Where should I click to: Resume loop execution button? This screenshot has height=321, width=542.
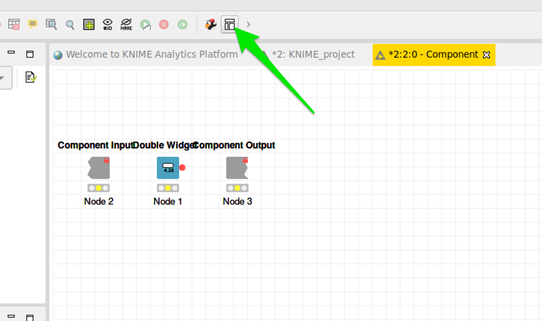[183, 24]
